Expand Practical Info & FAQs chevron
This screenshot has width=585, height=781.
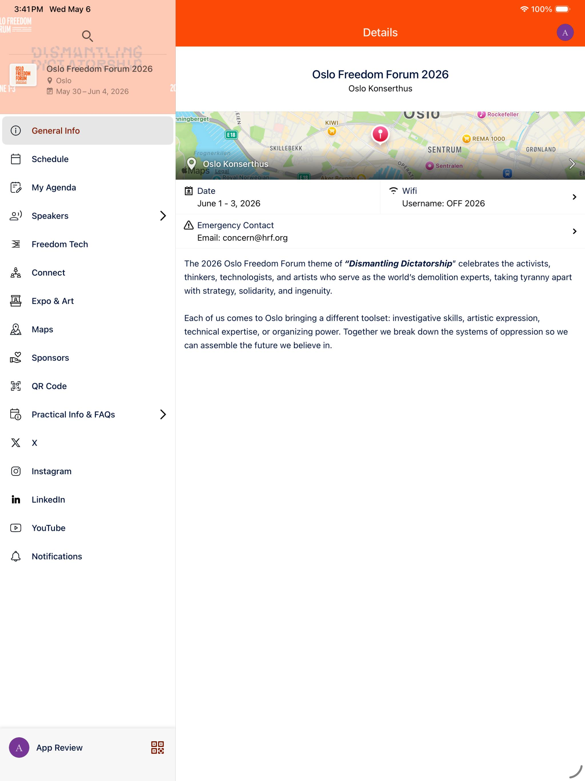click(x=163, y=414)
